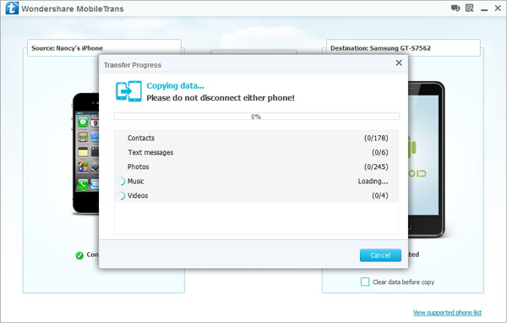
Task: Click the Loading... music status
Action: (373, 181)
